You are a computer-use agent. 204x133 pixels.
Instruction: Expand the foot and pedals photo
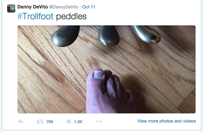pos(107,69)
